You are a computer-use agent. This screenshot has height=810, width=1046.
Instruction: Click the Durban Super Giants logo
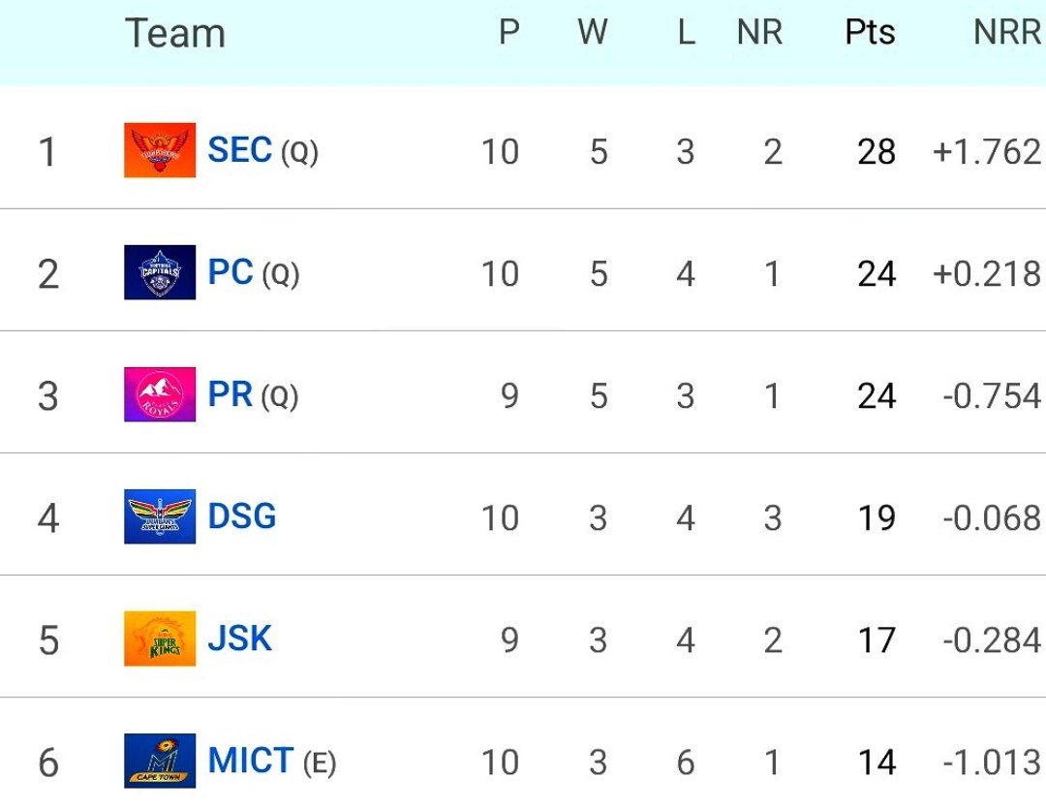[x=160, y=516]
